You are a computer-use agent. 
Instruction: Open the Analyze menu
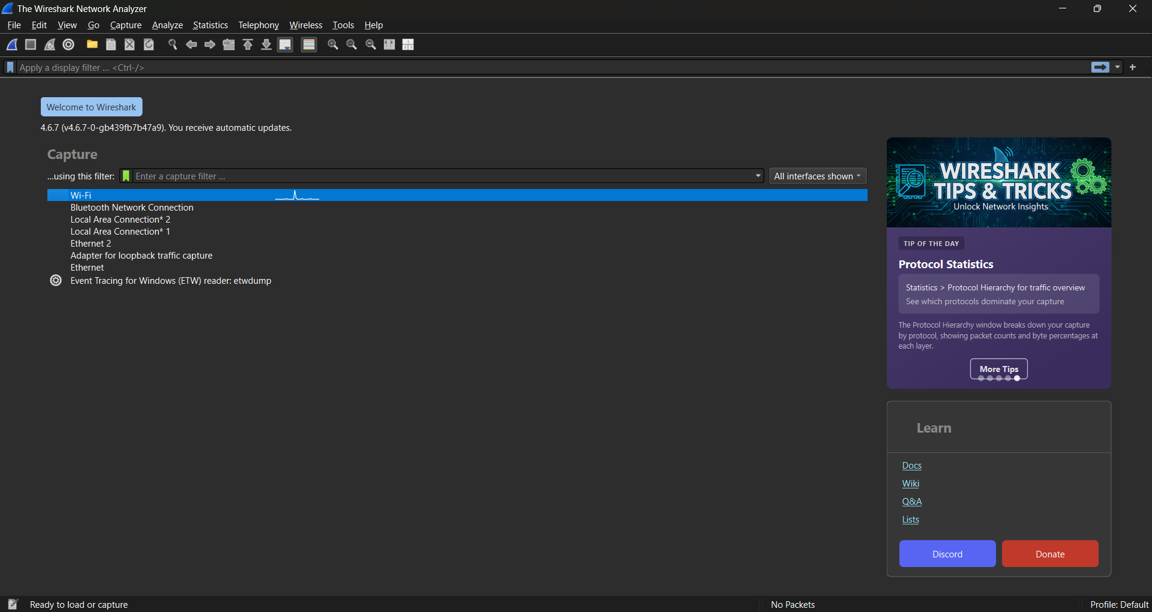pos(167,25)
